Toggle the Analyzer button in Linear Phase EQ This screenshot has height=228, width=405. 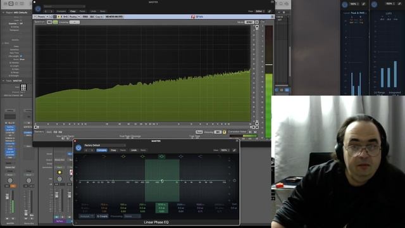click(87, 216)
